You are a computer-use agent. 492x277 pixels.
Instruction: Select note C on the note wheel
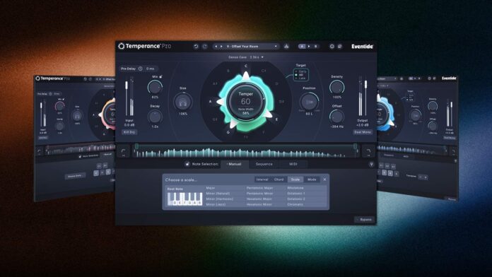pos(246,66)
